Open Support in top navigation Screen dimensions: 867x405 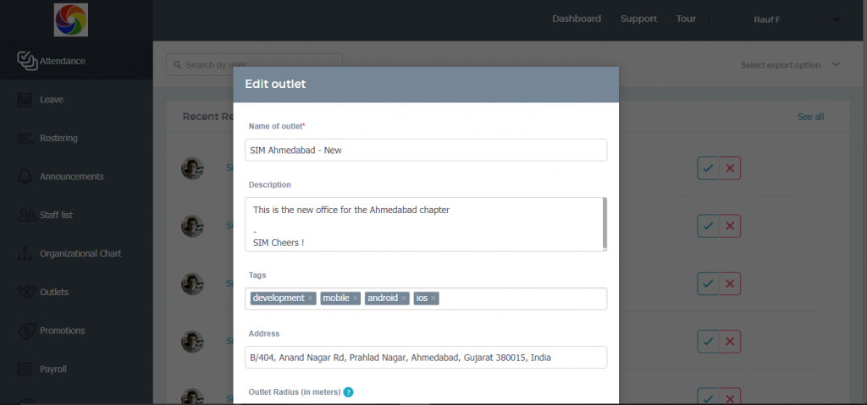coord(638,19)
